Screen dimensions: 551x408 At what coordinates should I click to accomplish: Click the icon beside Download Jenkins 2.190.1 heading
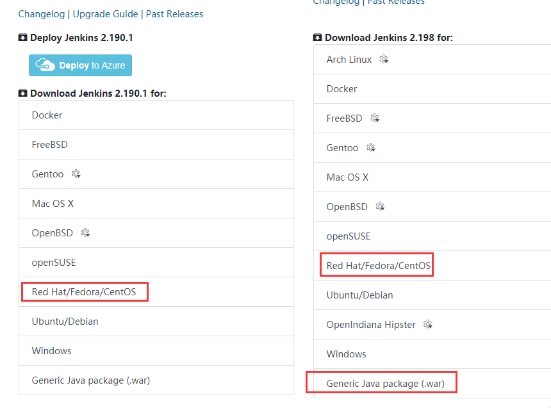[x=23, y=93]
